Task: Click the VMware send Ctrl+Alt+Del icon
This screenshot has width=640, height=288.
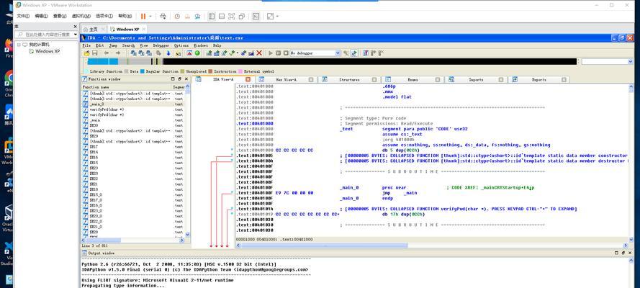Action: [163, 17]
